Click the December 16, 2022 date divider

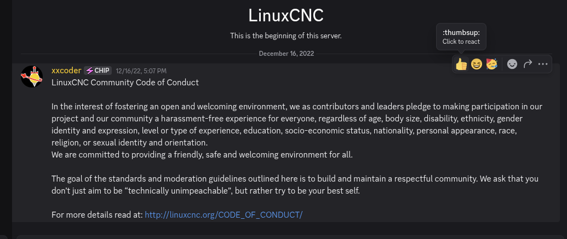point(287,54)
